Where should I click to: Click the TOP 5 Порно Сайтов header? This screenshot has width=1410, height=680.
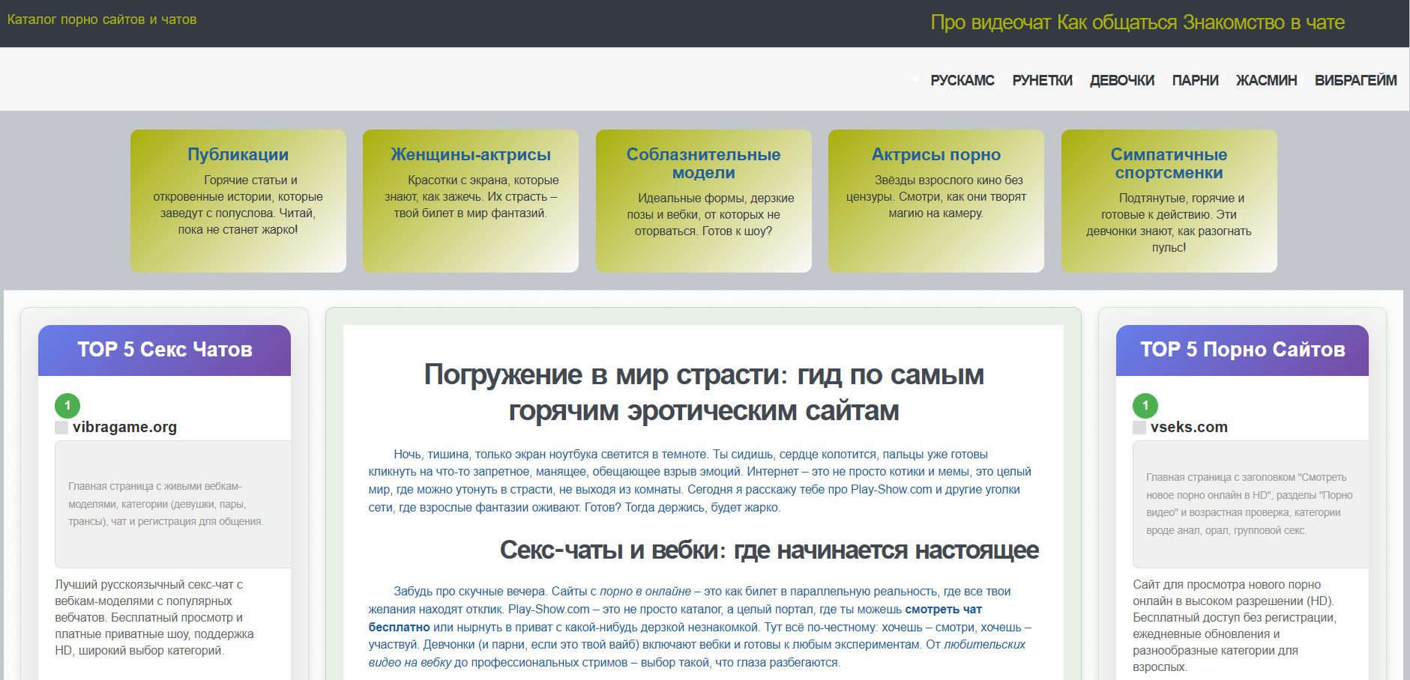point(1242,350)
